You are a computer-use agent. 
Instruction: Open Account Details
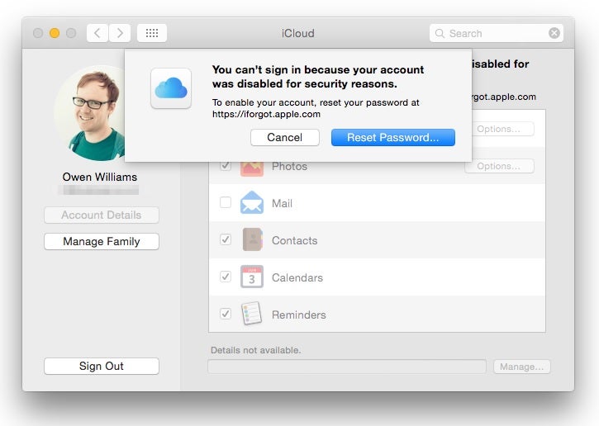102,215
